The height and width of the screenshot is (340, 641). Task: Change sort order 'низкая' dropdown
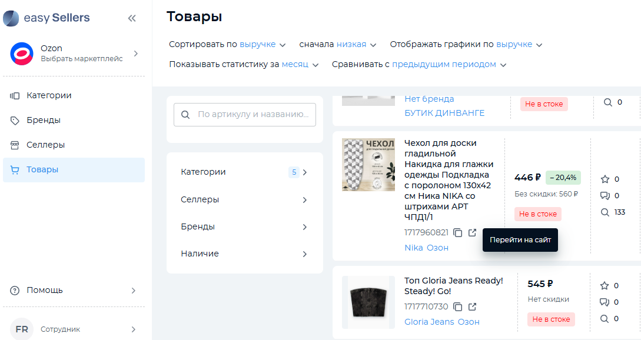[357, 44]
